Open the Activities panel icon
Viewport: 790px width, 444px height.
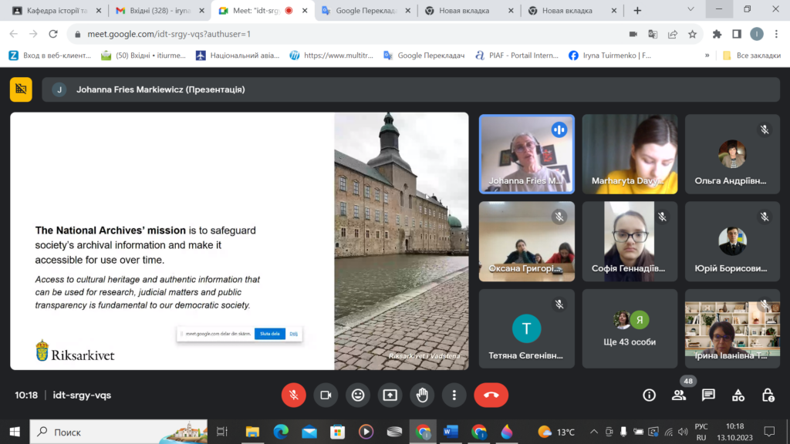pos(738,395)
